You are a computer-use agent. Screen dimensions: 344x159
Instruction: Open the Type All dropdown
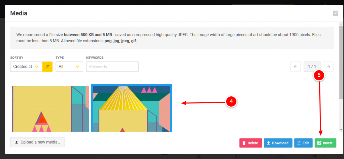(x=69, y=67)
